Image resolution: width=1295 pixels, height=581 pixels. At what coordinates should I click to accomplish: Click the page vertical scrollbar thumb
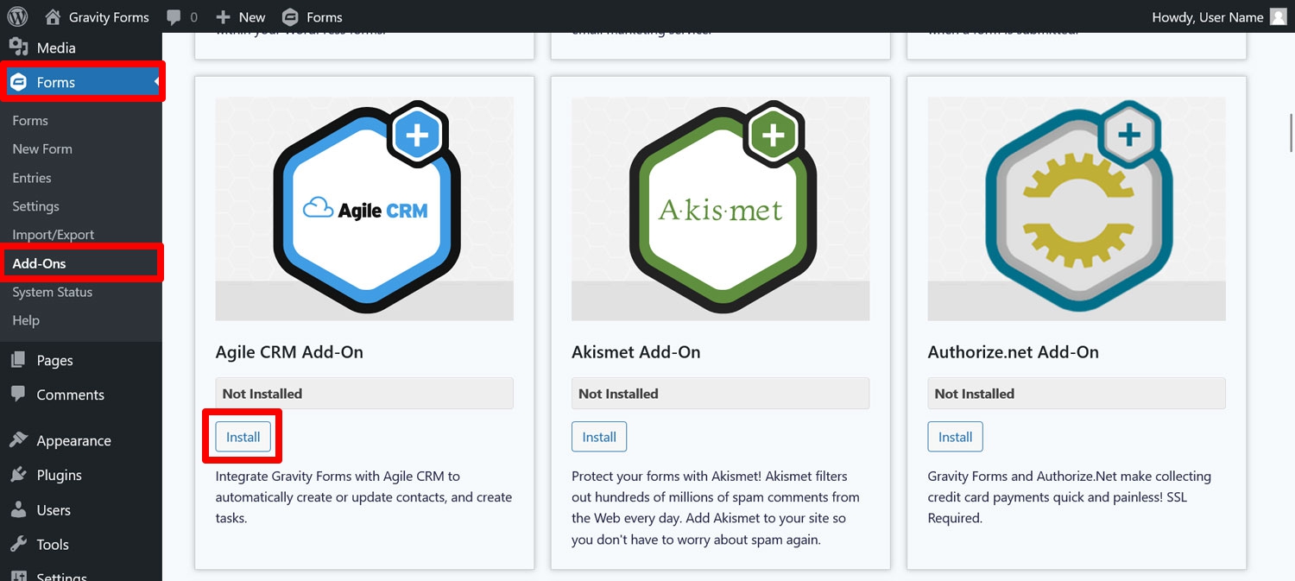click(1291, 132)
